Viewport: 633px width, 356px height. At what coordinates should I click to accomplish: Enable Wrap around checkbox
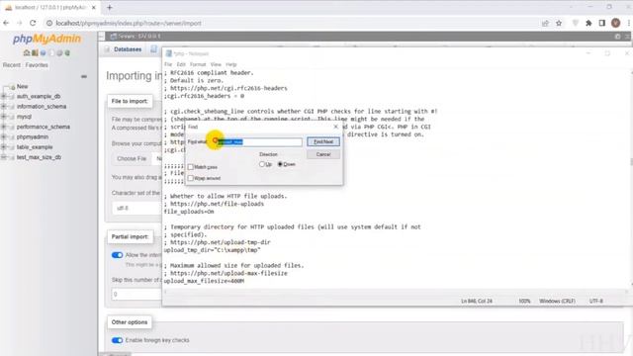(191, 178)
